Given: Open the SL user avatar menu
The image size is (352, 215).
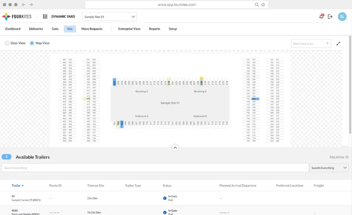Looking at the screenshot, I should 342,17.
